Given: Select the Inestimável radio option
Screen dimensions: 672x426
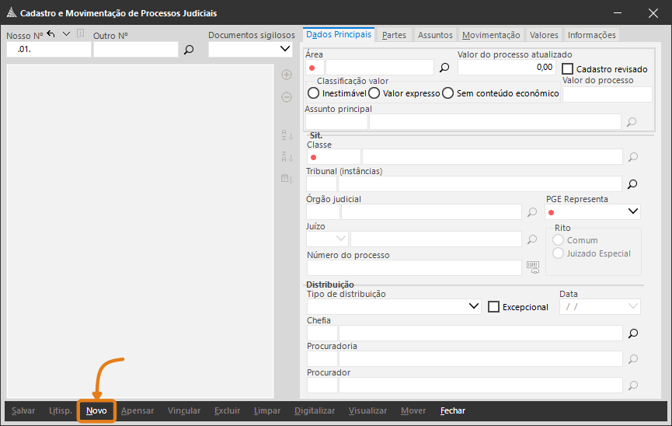Looking at the screenshot, I should point(313,93).
